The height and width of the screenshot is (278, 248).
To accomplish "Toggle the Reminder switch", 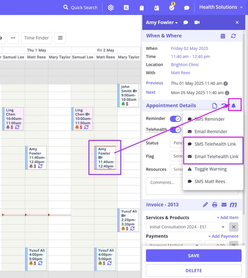I will [175, 119].
